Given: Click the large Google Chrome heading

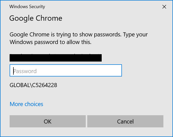Looking at the screenshot, I should click(36, 18).
